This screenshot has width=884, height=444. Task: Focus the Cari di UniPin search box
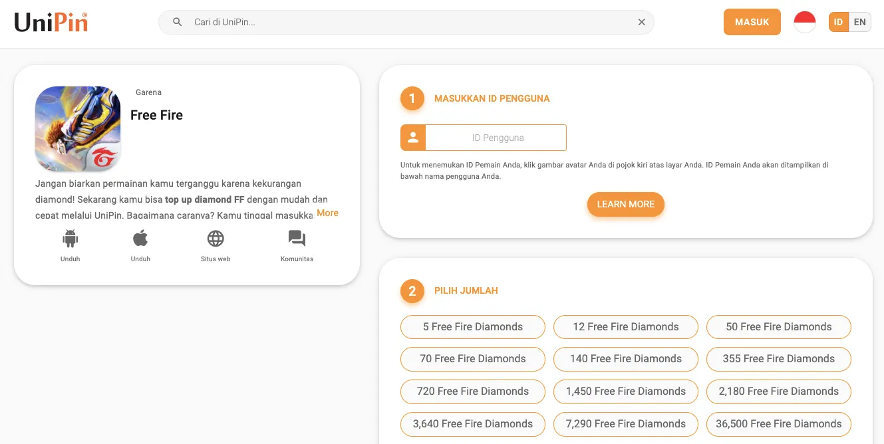(406, 22)
